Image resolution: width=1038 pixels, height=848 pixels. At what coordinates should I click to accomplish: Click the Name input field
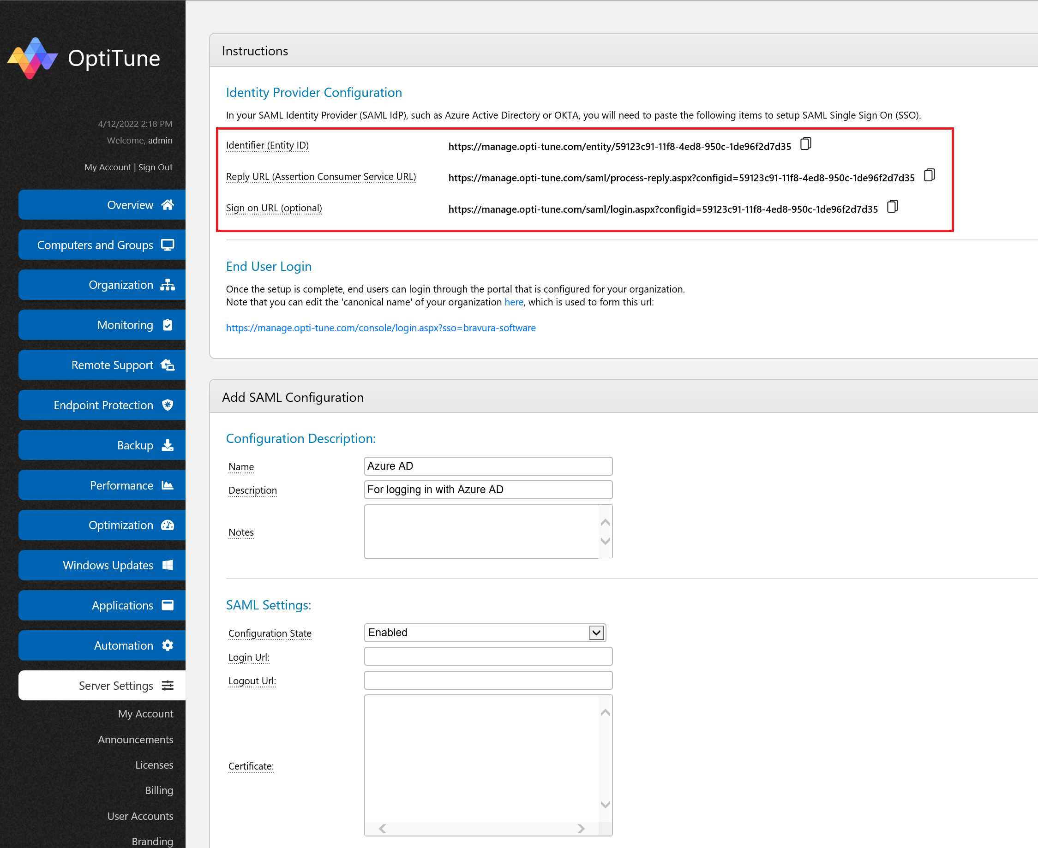coord(488,466)
